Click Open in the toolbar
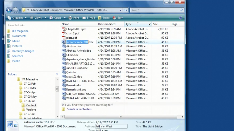Screen dimensions: 234x131 (55, 18)
